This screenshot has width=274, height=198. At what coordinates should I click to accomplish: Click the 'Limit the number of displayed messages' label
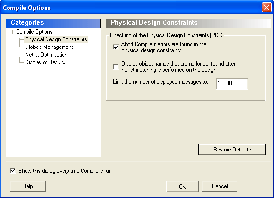[x=160, y=82]
